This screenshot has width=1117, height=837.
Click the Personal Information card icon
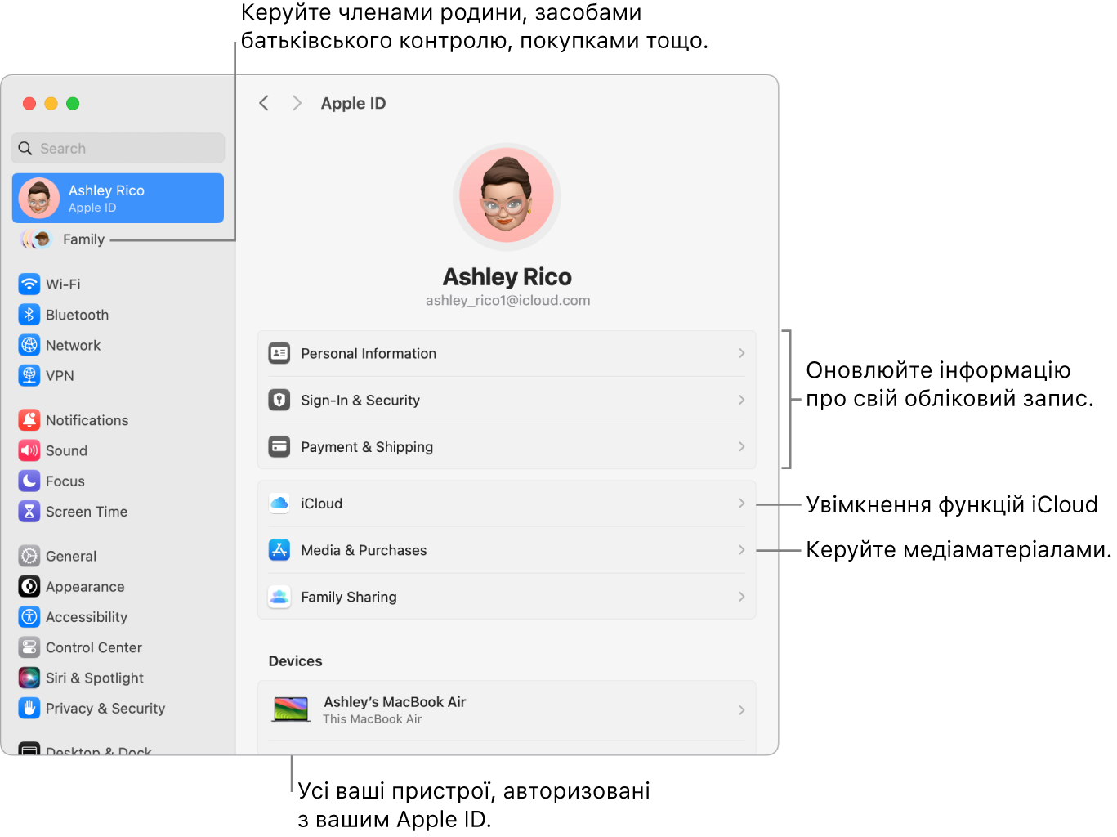pyautogui.click(x=279, y=353)
